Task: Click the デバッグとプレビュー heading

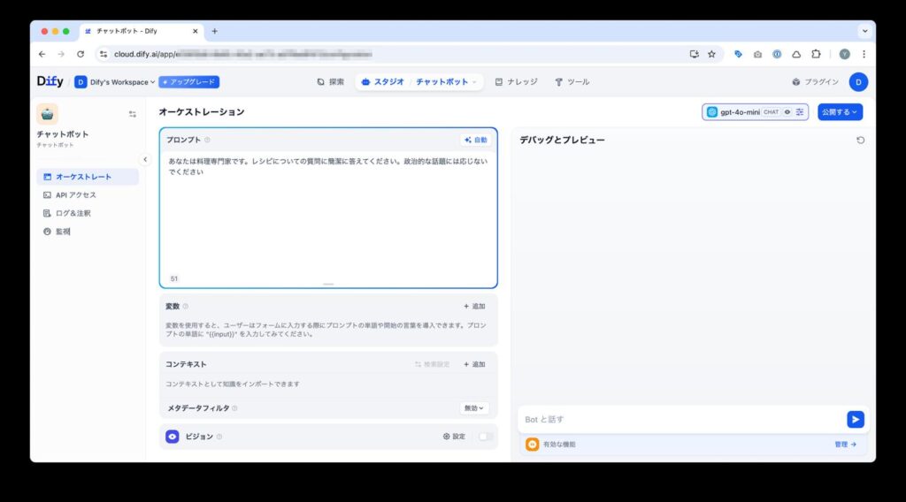Action: pos(562,140)
